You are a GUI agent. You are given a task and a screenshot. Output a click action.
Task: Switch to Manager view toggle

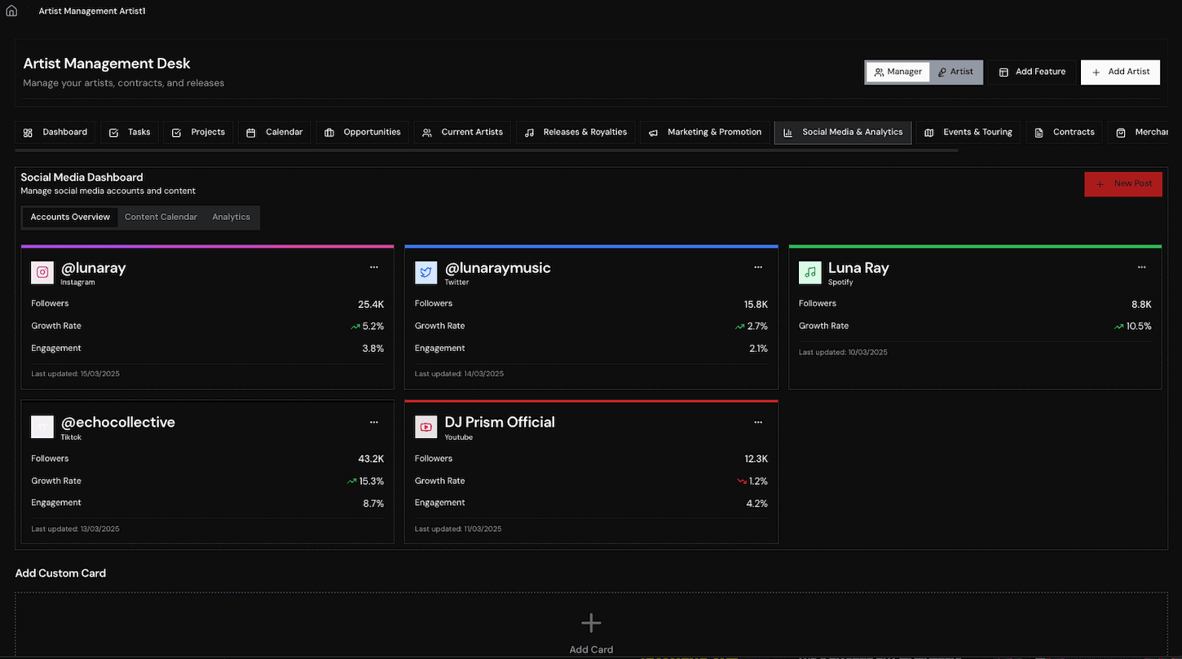tap(898, 72)
